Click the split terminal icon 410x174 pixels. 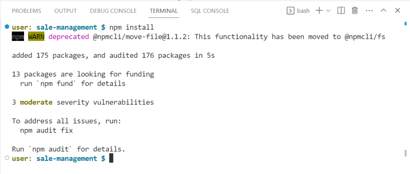click(x=341, y=11)
